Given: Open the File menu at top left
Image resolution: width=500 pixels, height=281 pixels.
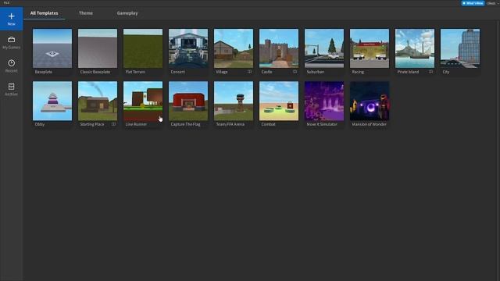Looking at the screenshot, I should click(6, 2).
